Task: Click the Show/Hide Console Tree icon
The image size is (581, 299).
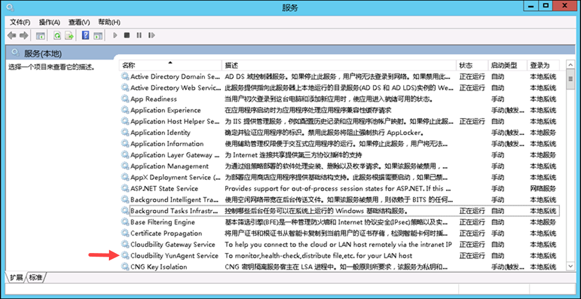Action: (41, 36)
